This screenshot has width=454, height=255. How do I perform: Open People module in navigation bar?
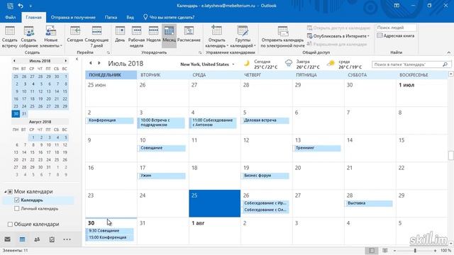tap(37, 239)
